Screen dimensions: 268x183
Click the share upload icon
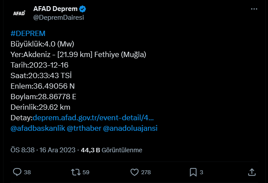pyautogui.click(x=252, y=172)
